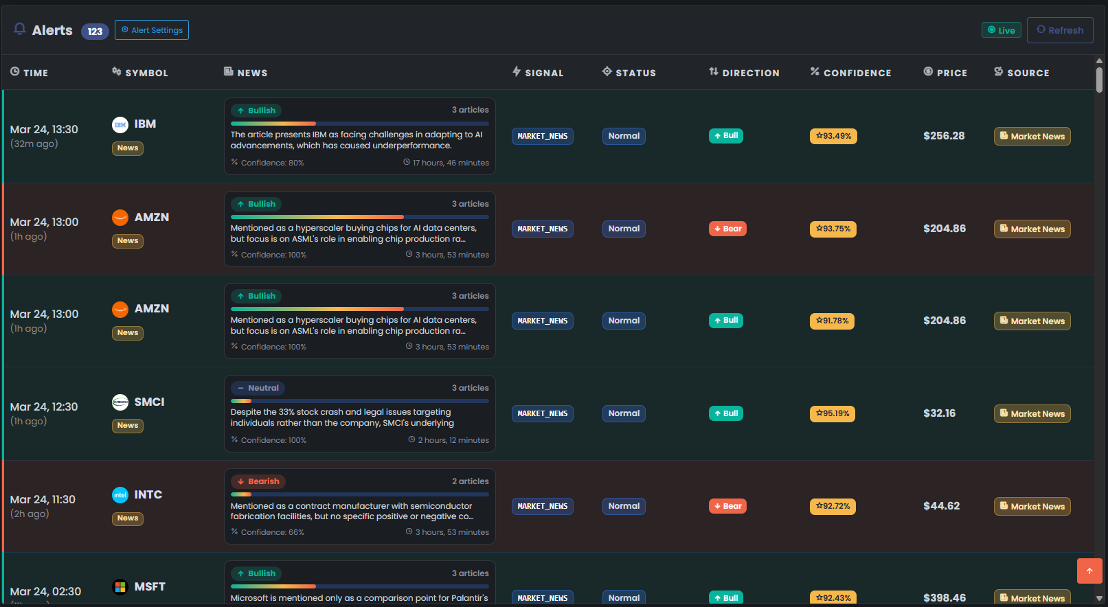Click the Intel logo icon

pyautogui.click(x=120, y=495)
